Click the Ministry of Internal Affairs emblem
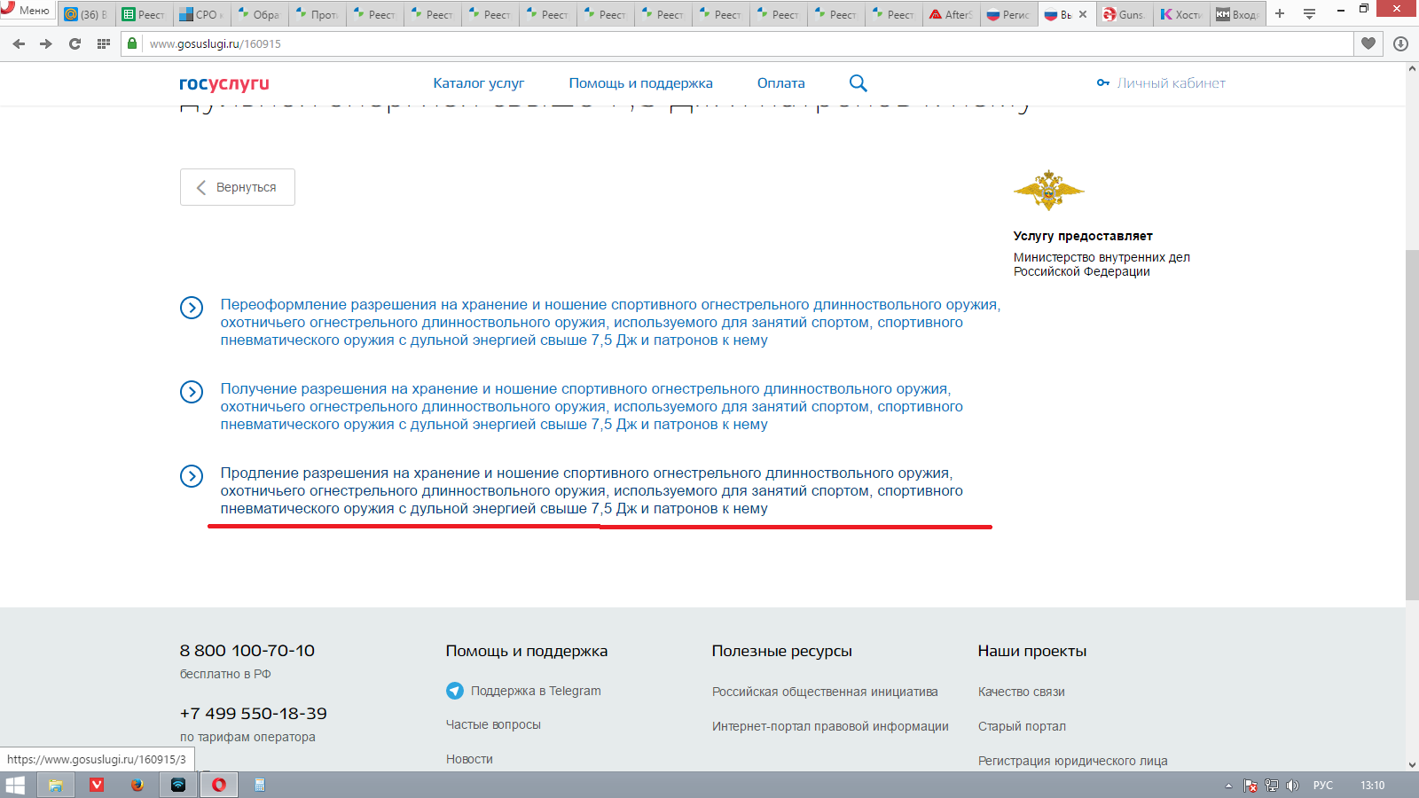 click(1048, 190)
